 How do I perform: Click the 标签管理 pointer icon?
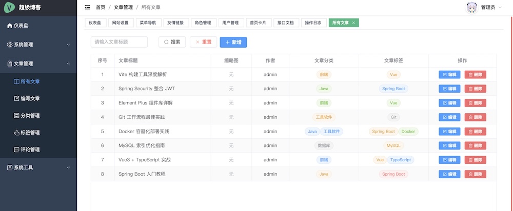point(17,133)
